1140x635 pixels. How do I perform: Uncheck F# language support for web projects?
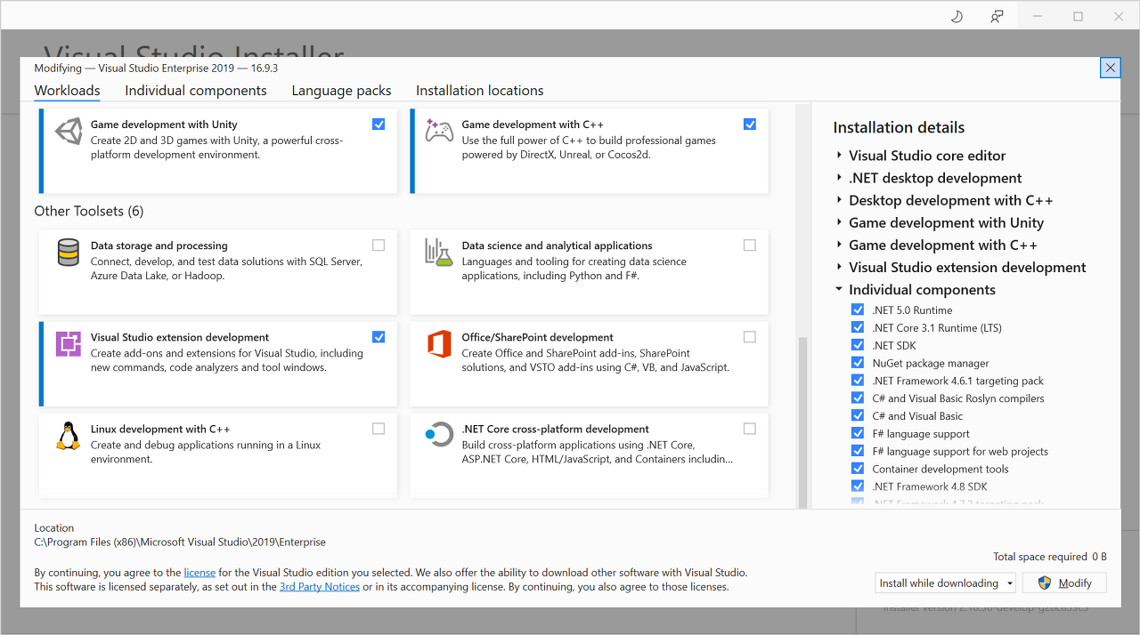pyautogui.click(x=858, y=451)
